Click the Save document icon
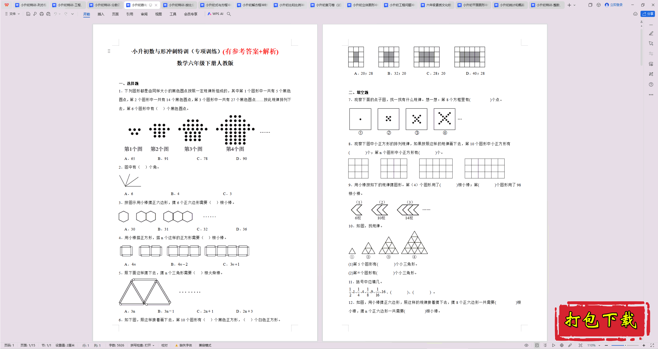This screenshot has height=349, width=658. [x=28, y=14]
